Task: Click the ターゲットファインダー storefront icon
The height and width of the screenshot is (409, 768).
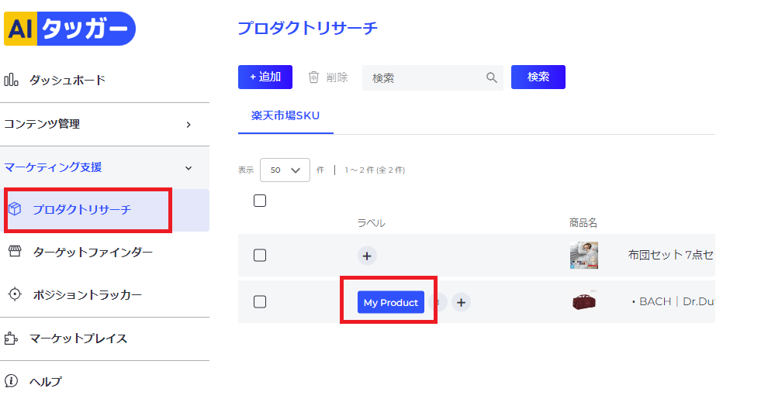Action: [x=16, y=252]
